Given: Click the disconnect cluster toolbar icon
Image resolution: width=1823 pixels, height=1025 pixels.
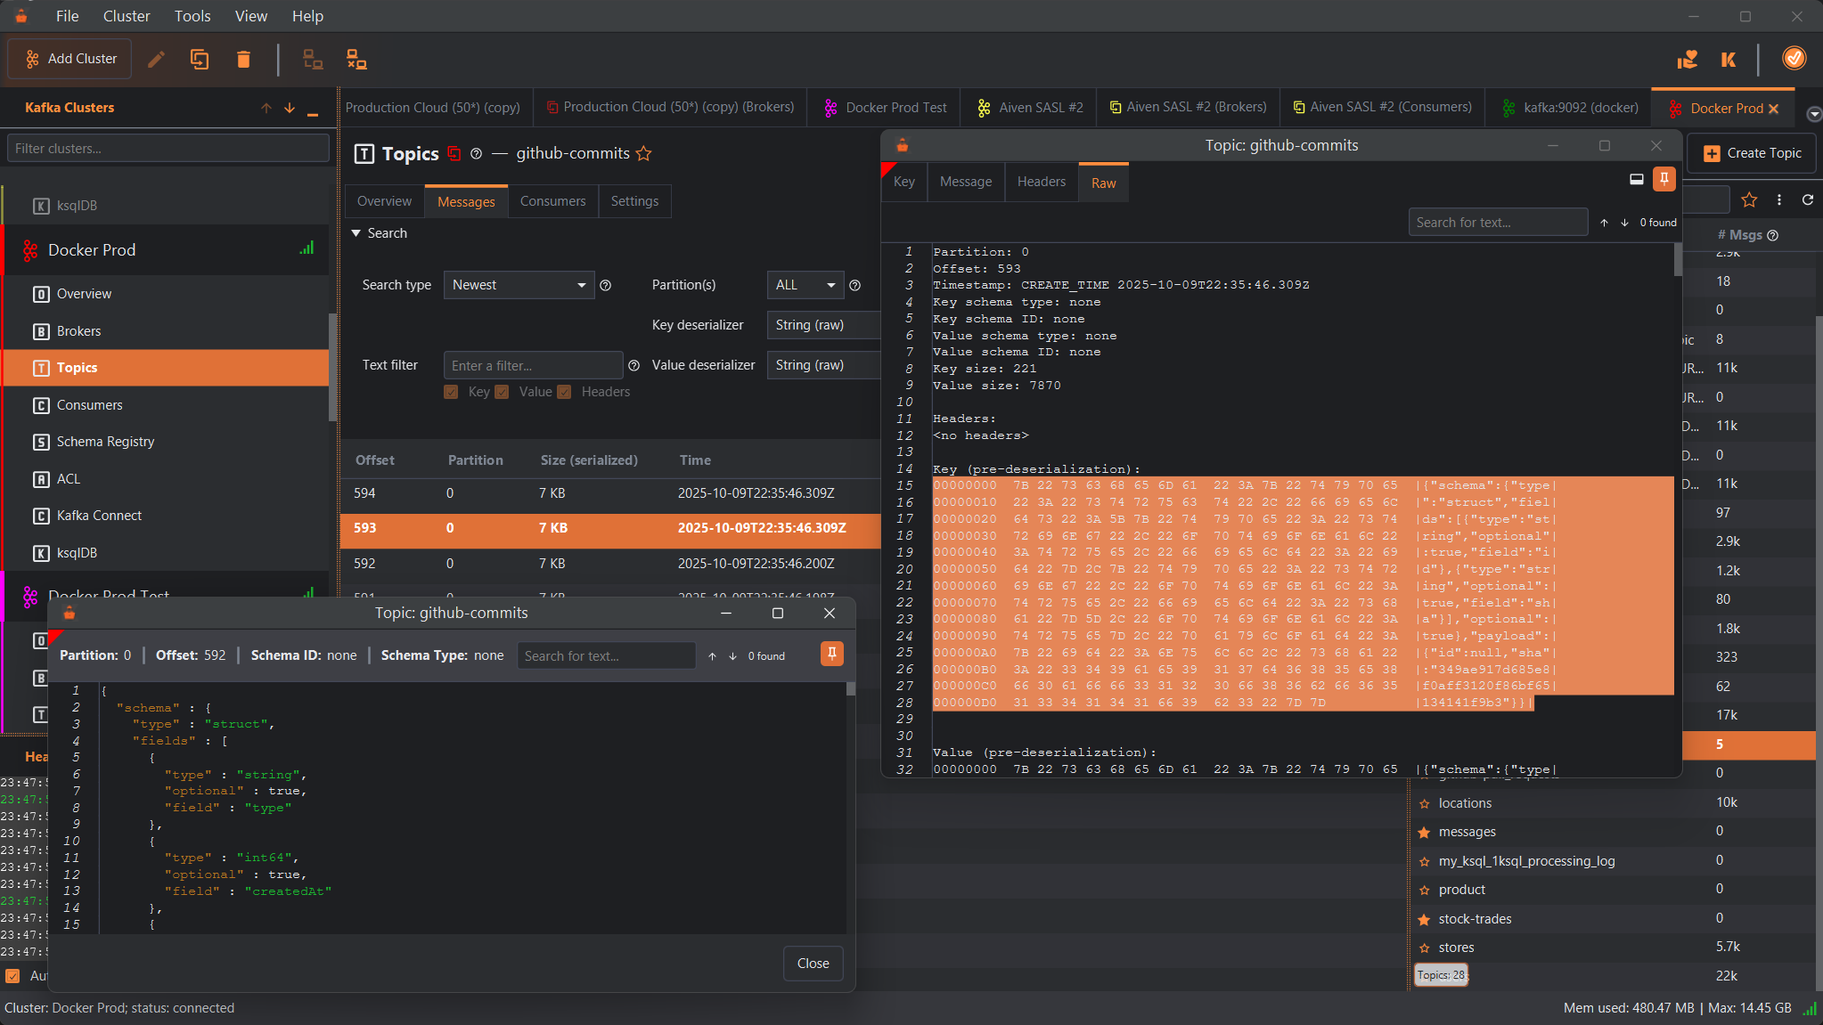Looking at the screenshot, I should pos(356,60).
